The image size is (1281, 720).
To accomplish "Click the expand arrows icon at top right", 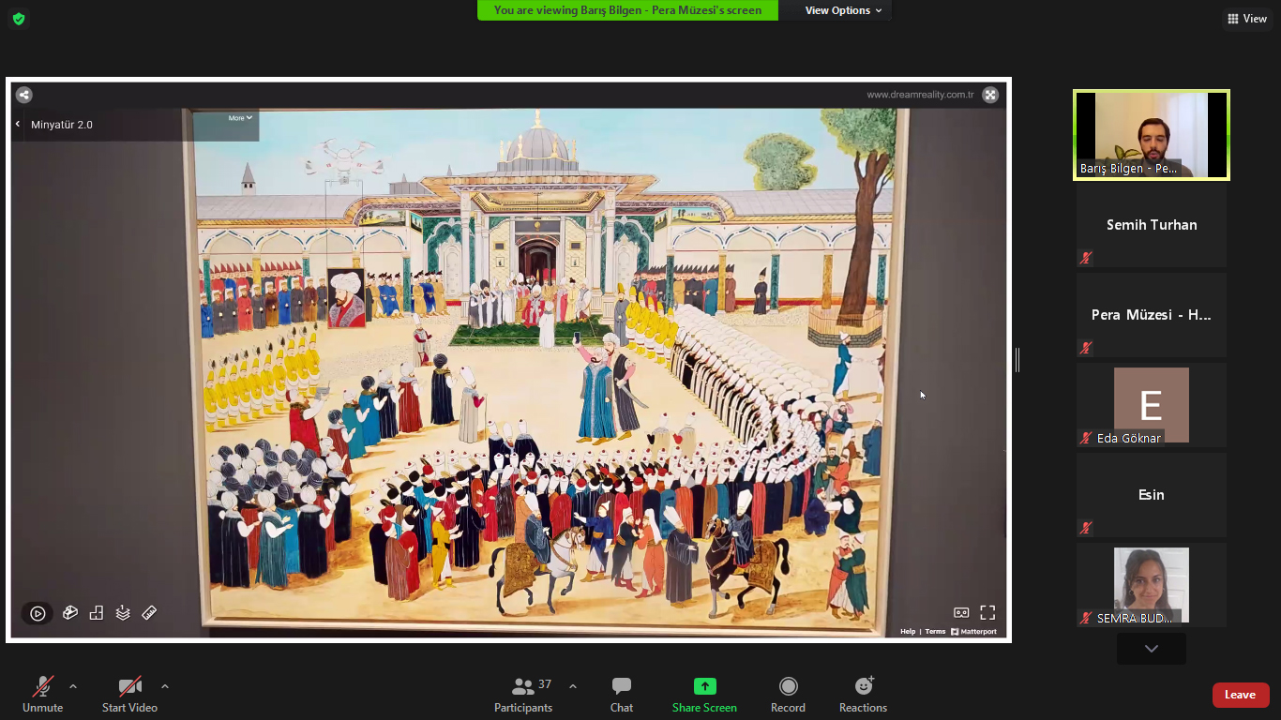I will pyautogui.click(x=989, y=95).
